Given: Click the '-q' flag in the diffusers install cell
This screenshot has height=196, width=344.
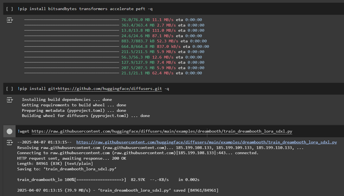Looking at the screenshot, I should [x=167, y=89].
